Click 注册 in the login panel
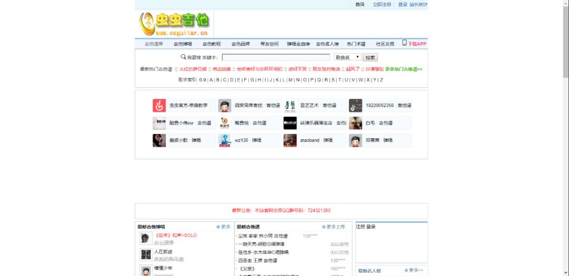The image size is (569, 276). coord(360,227)
